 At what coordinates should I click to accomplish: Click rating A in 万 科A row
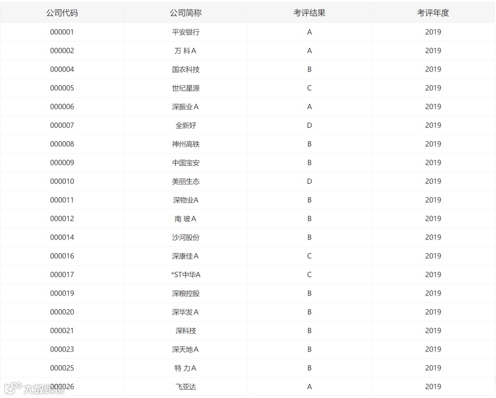tap(310, 51)
